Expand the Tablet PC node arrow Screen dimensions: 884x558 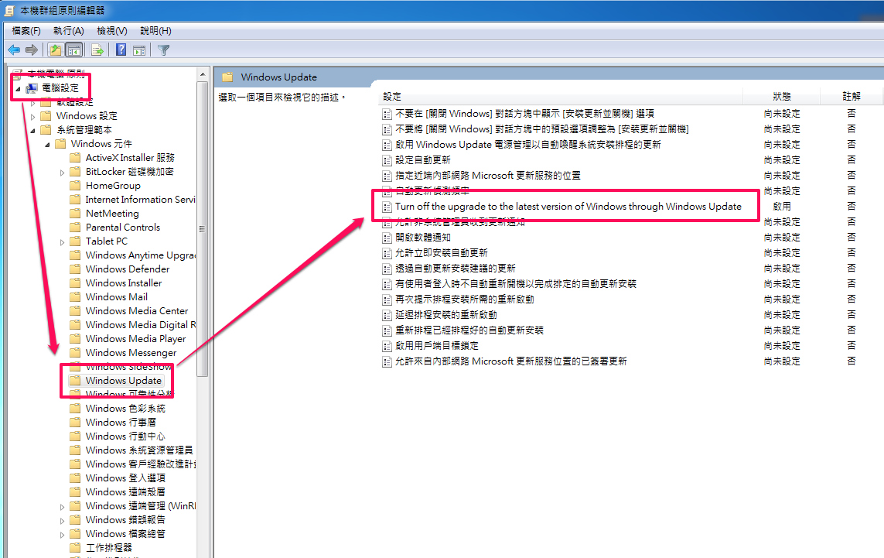coord(62,242)
